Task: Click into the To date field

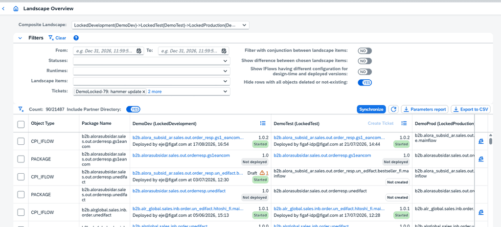Action: pyautogui.click(x=189, y=51)
